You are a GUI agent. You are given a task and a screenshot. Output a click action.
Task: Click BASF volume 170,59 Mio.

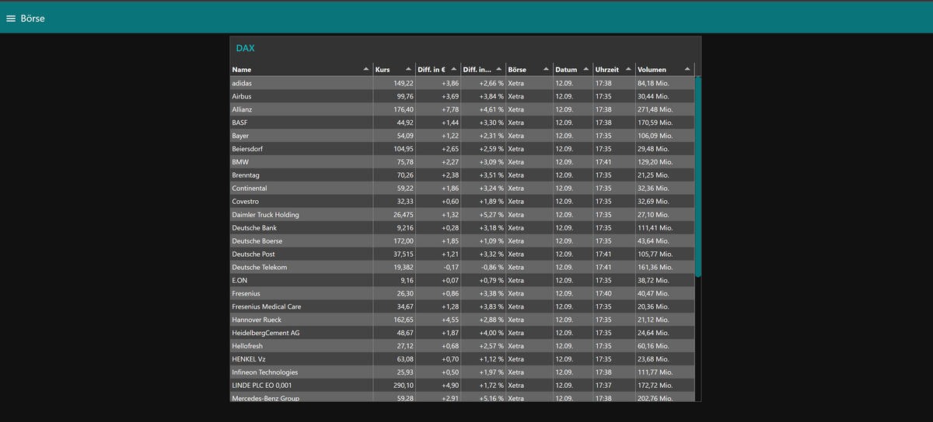[x=655, y=123]
